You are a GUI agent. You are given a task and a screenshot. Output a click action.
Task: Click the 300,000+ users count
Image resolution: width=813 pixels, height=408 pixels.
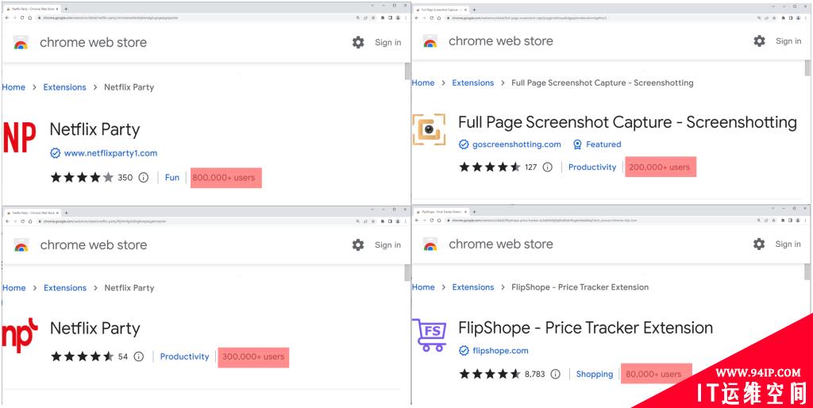point(253,356)
